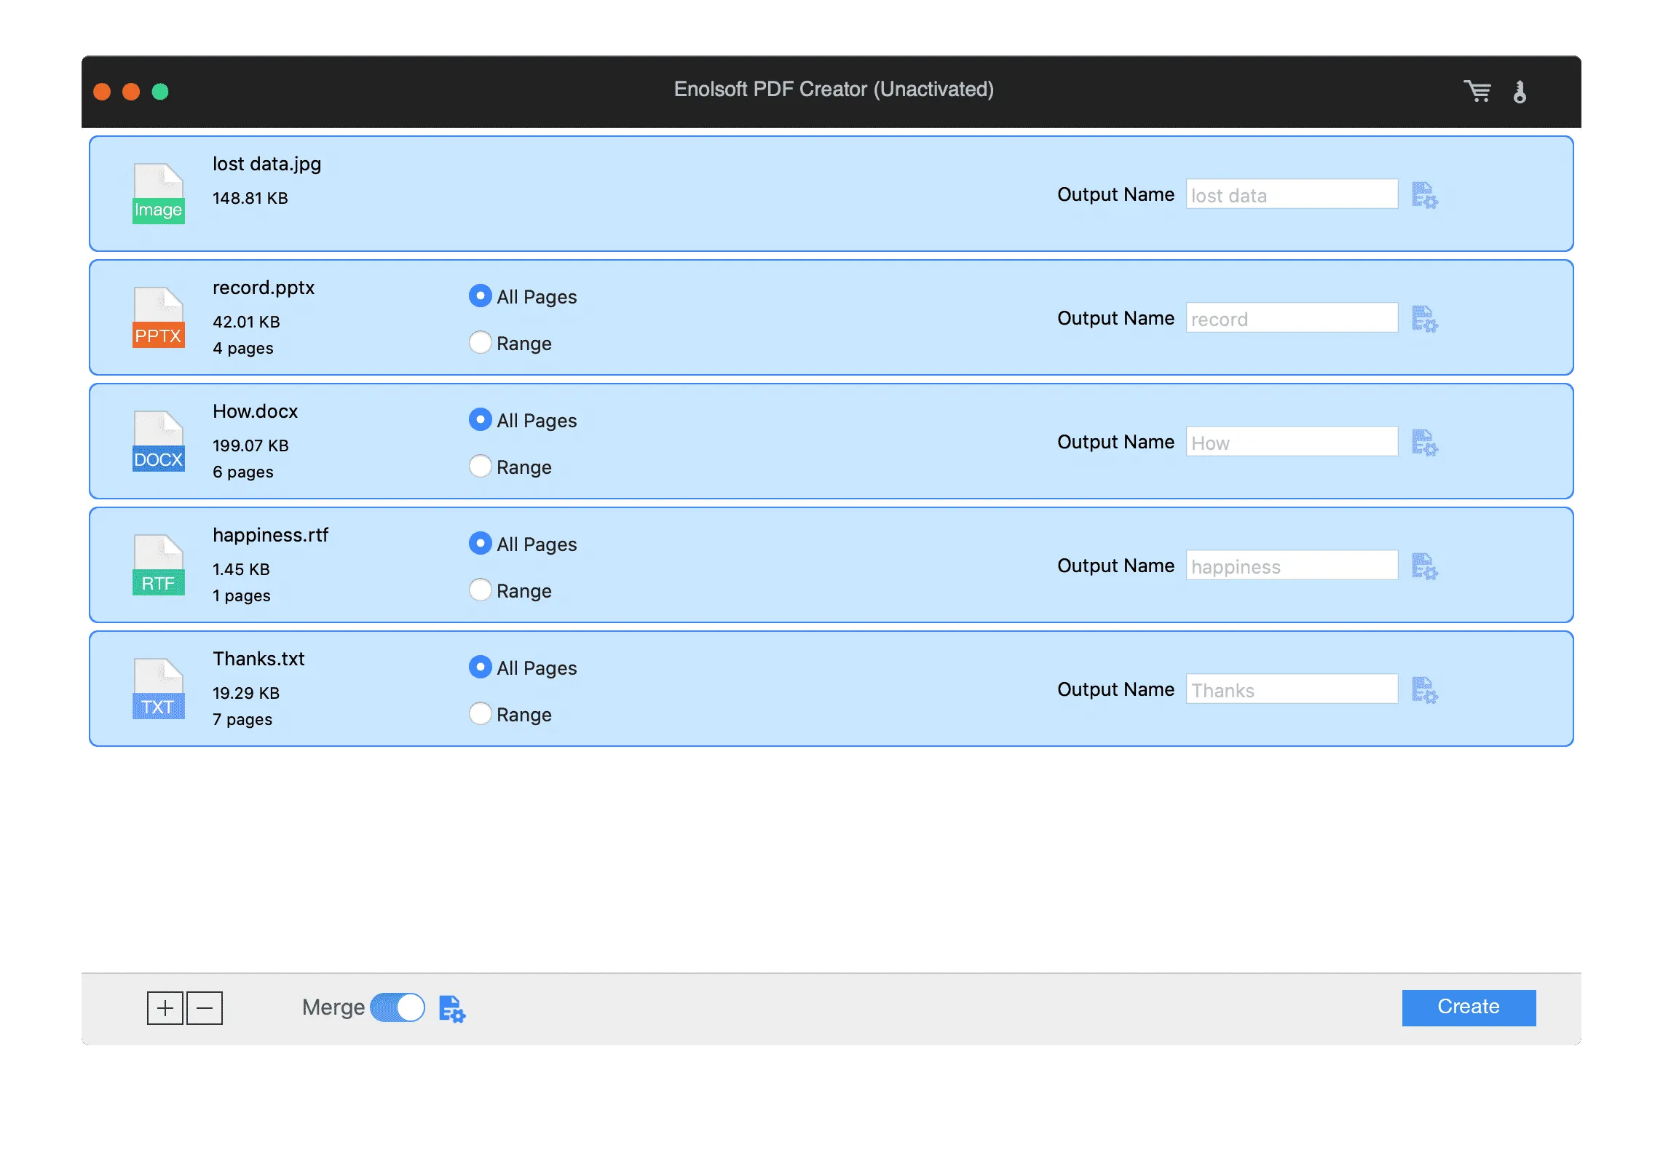Click the Output Name field for Thanks.txt

[1290, 689]
